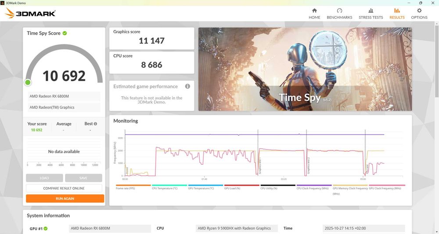Click the GPU #1 AMD Radeon RX 6800M field
Viewport: 439px width, 234px height.
109,228
